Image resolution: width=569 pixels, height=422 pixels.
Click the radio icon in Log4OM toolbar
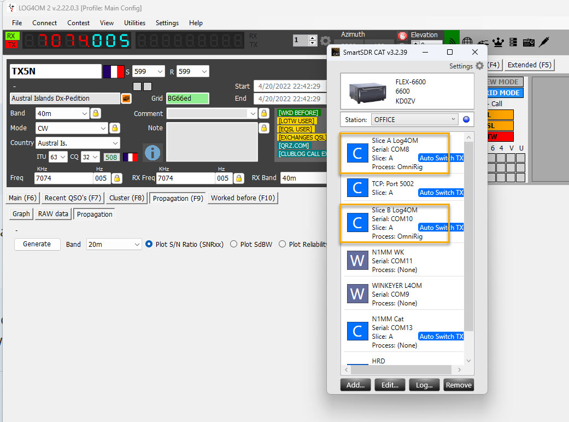(529, 43)
